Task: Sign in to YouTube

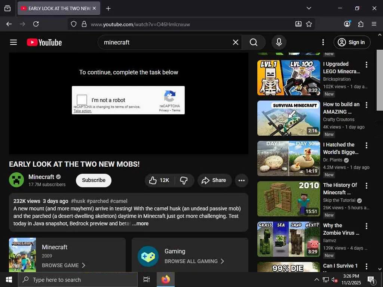Action: click(x=352, y=42)
